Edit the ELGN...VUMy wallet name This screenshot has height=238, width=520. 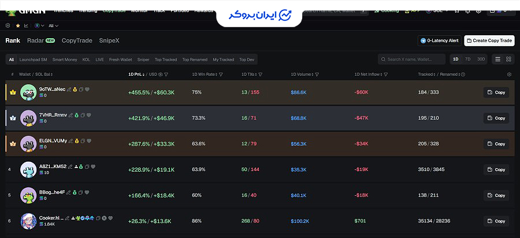pyautogui.click(x=70, y=141)
